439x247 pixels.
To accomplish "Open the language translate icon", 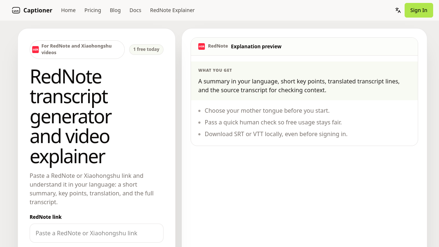I will tap(398, 10).
